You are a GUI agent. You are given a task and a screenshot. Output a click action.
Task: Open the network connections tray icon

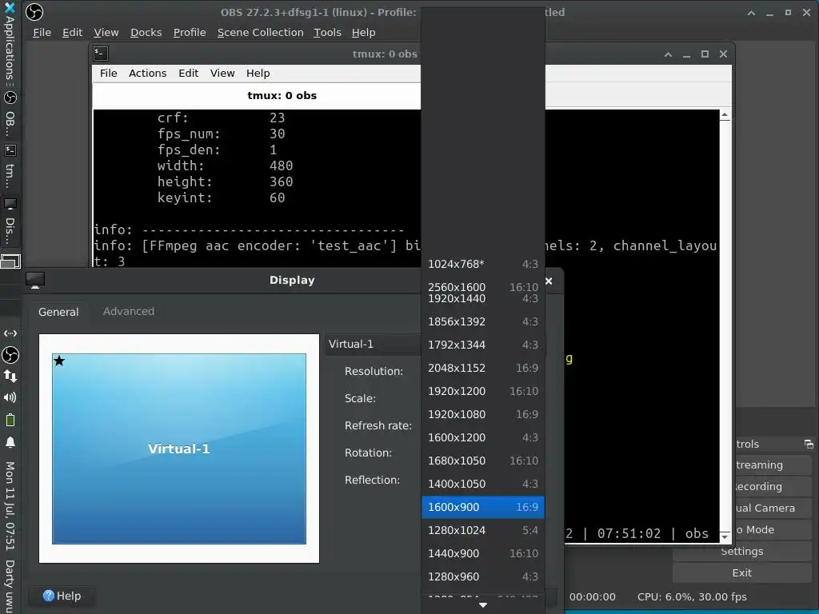point(10,377)
